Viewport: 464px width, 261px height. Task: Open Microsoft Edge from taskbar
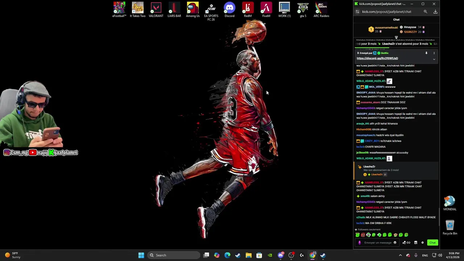pyautogui.click(x=227, y=255)
